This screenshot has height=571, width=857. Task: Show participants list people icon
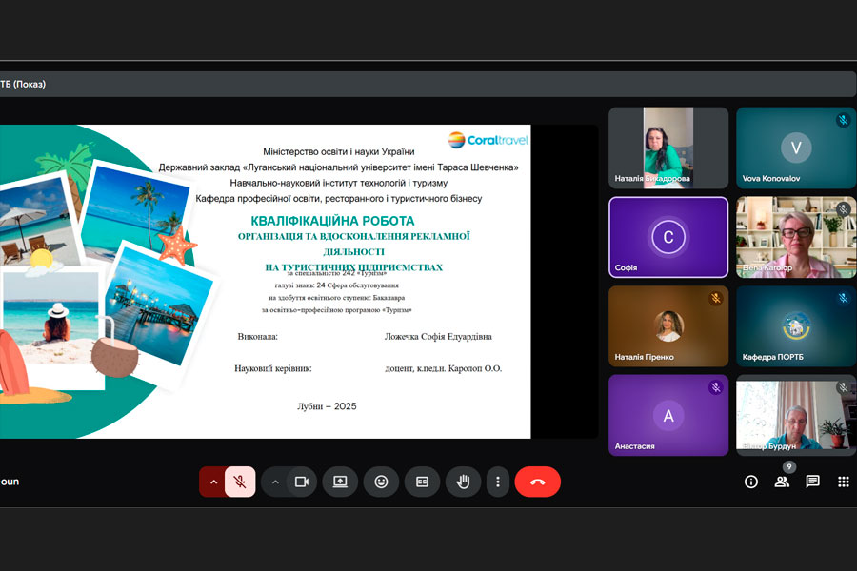pyautogui.click(x=782, y=482)
